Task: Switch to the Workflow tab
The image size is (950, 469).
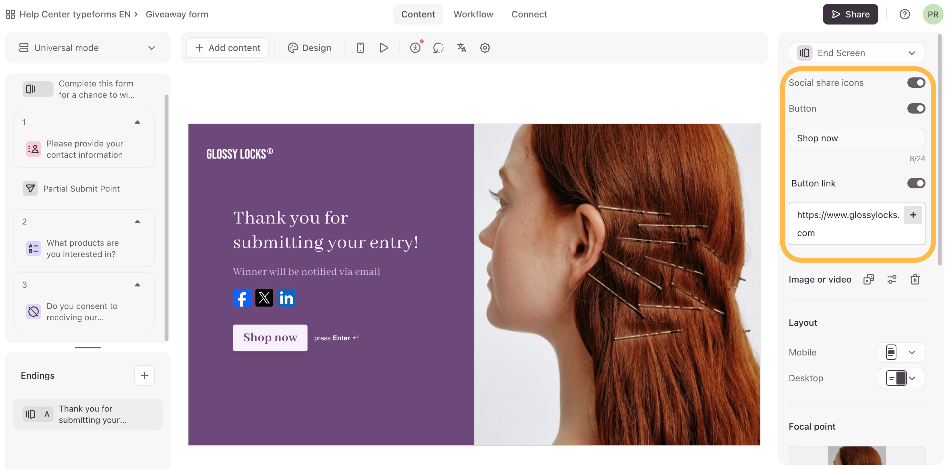Action: pos(473,15)
